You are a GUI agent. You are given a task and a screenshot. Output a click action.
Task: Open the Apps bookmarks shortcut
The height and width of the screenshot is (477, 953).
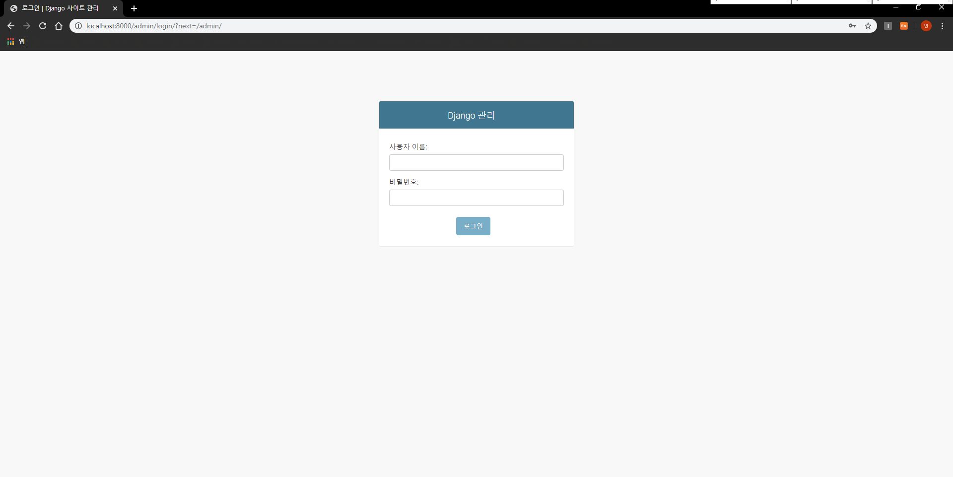point(16,42)
